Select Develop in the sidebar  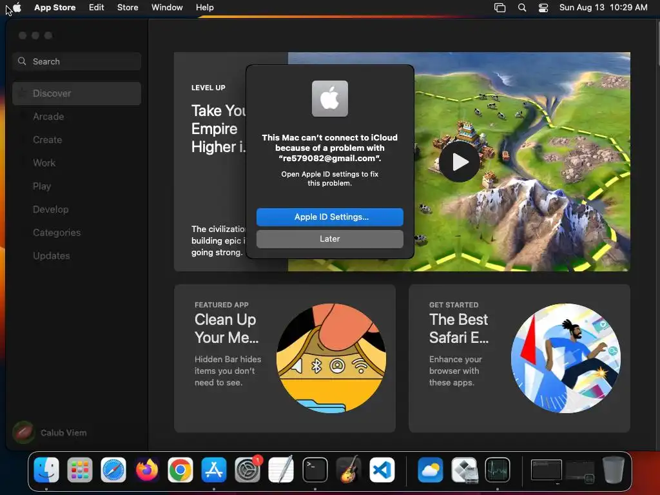pos(50,209)
